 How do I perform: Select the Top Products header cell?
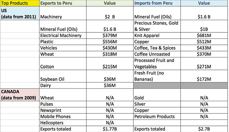pyautogui.click(x=20, y=3)
